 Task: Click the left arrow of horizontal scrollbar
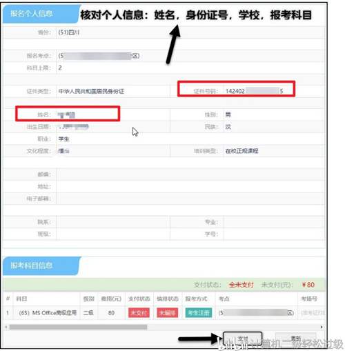6,327
